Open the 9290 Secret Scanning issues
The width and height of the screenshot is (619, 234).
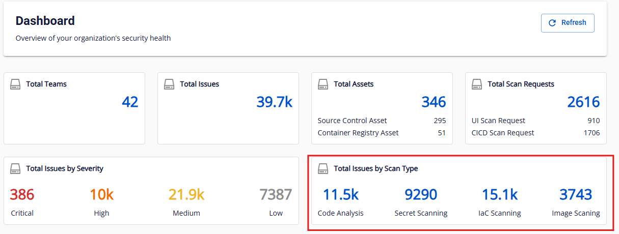pyautogui.click(x=421, y=195)
